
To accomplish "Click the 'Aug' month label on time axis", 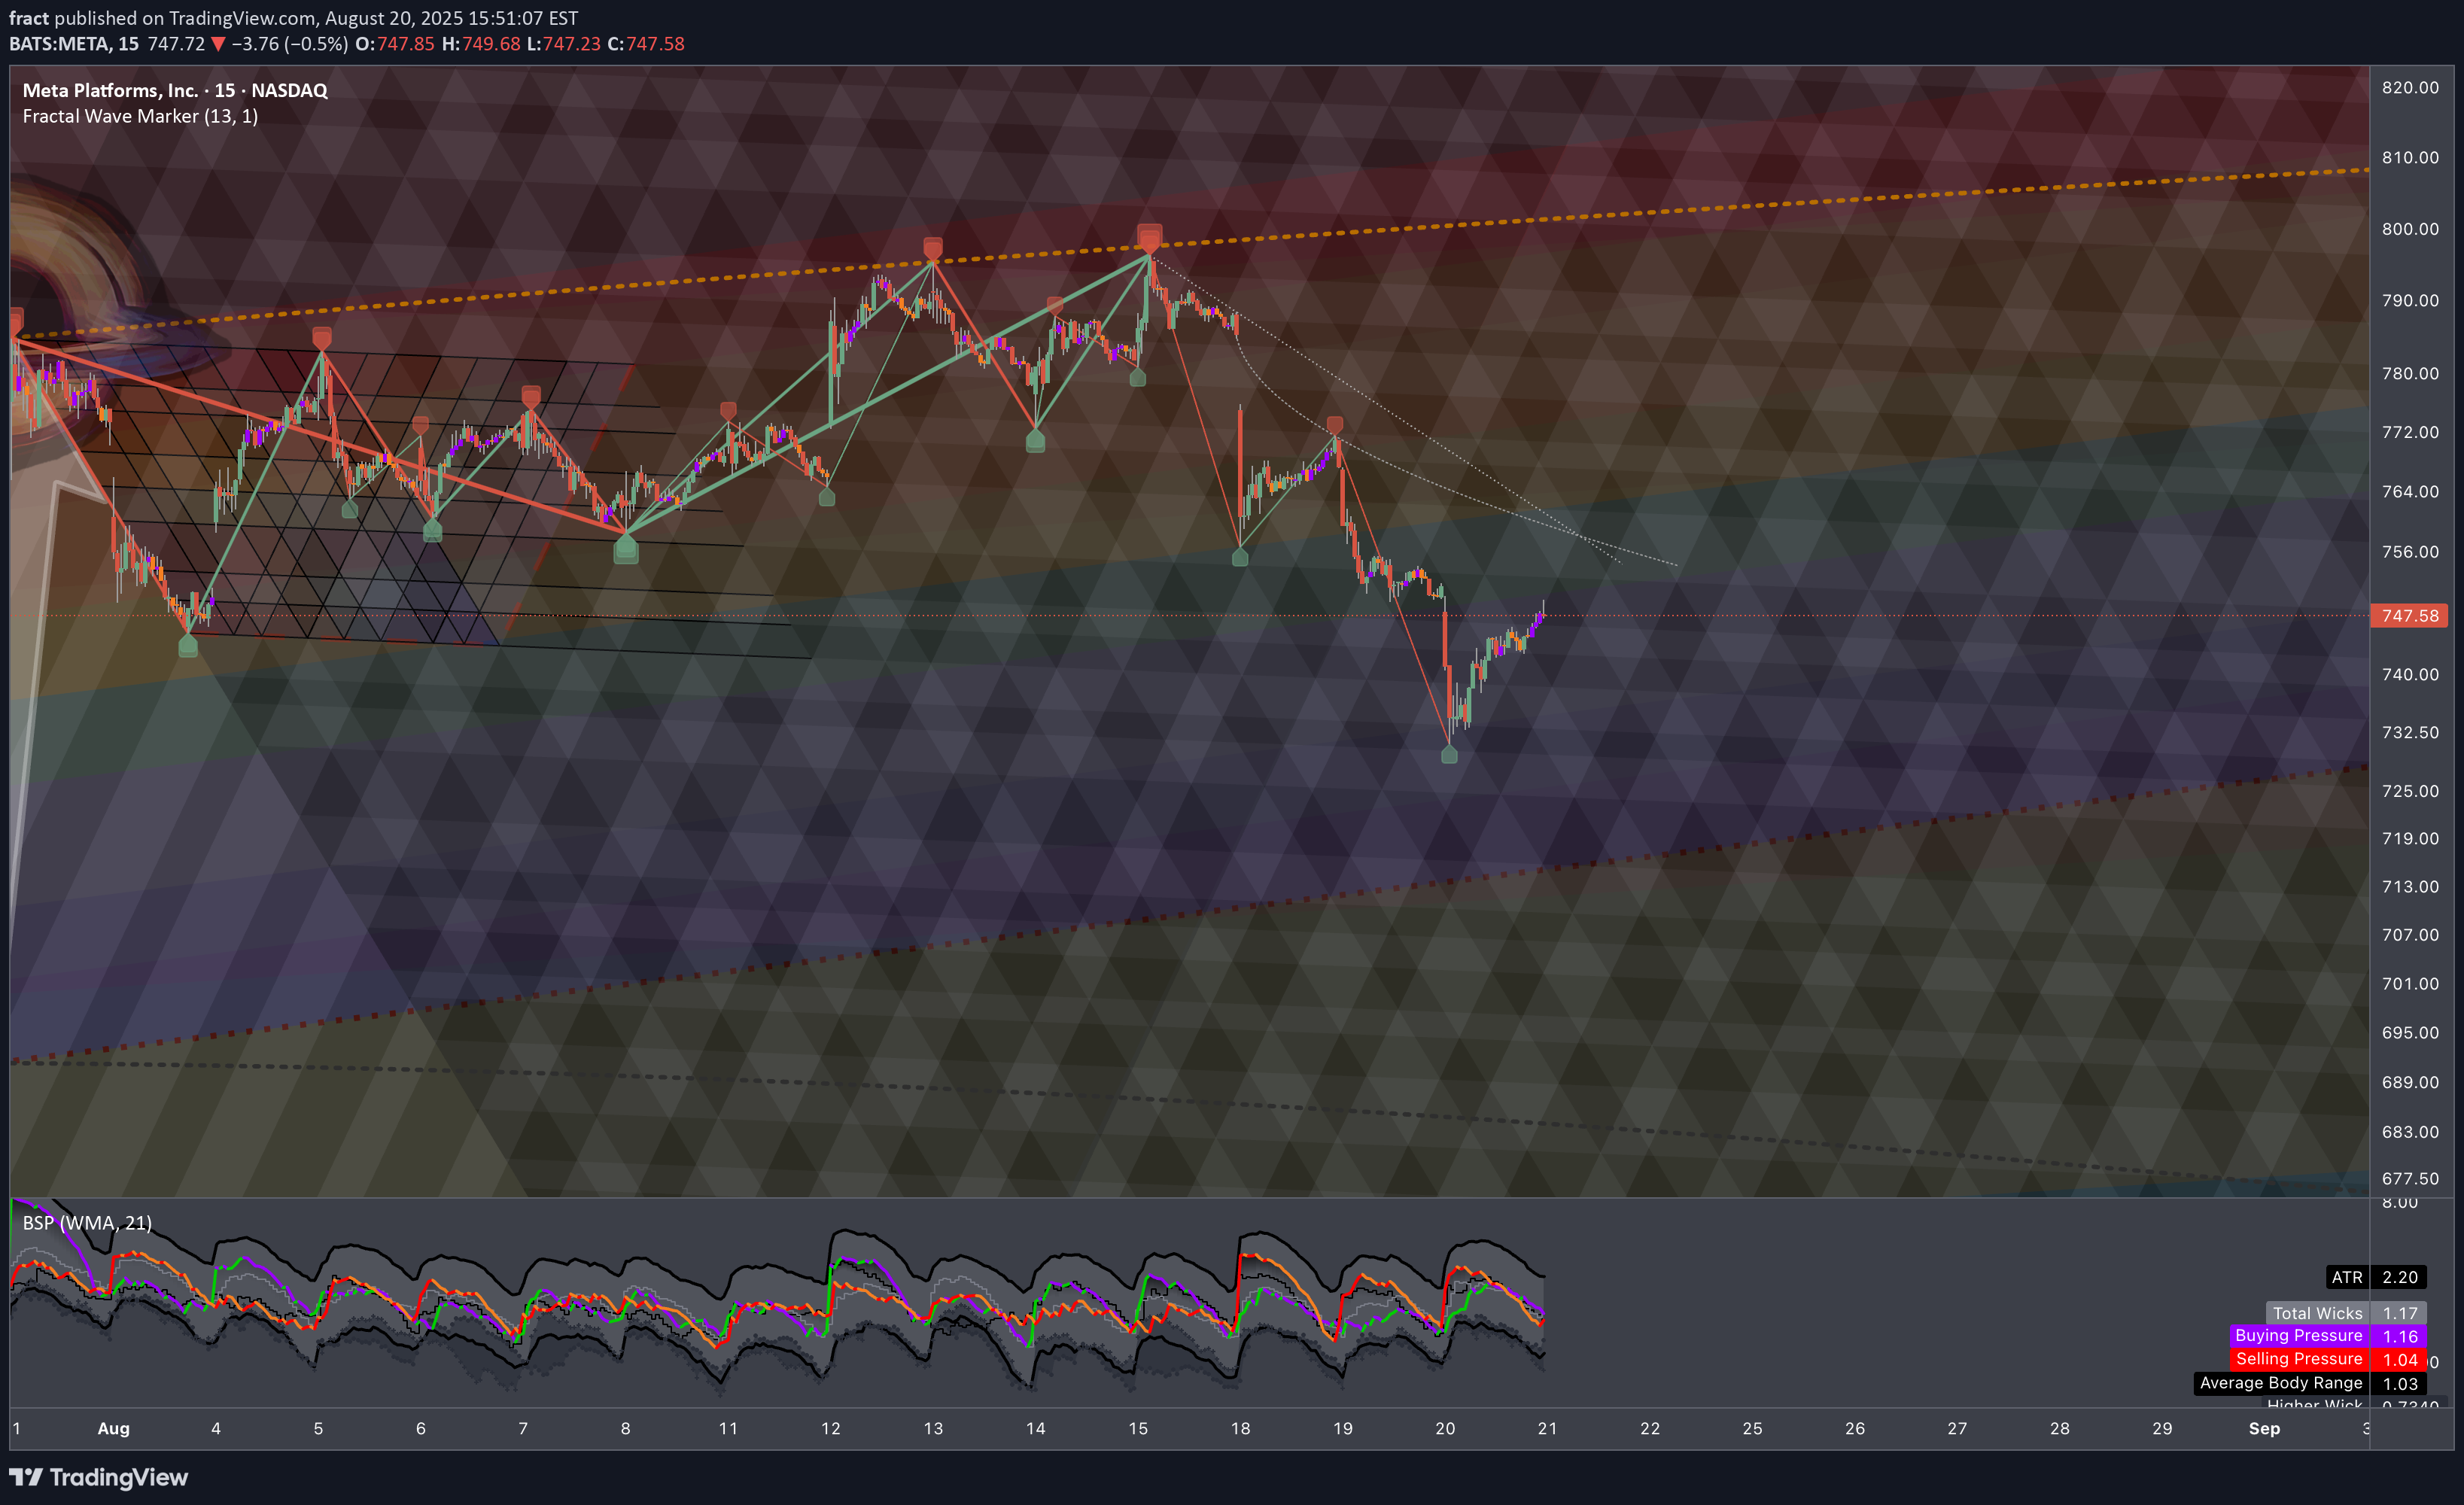I will [x=113, y=1429].
